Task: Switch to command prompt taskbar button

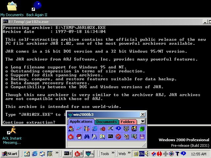Action: pos(68,154)
